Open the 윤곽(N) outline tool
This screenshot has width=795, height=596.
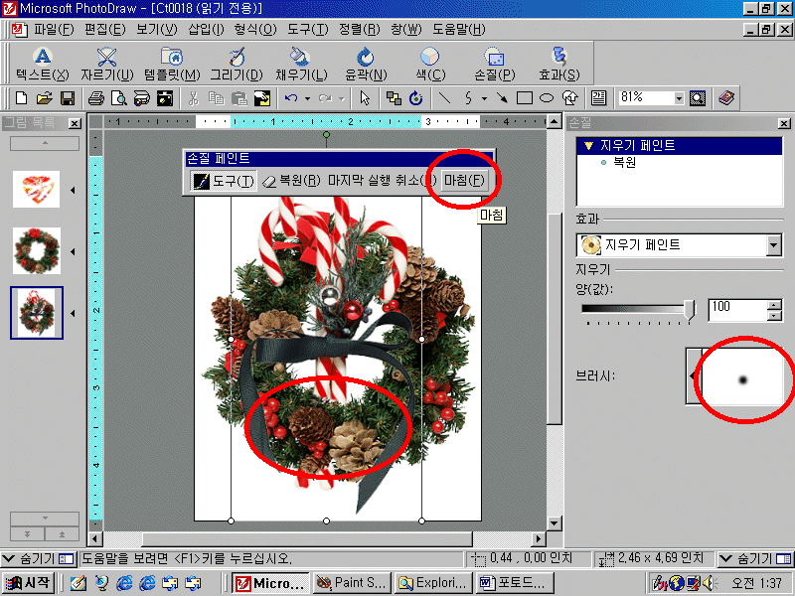pyautogui.click(x=365, y=65)
